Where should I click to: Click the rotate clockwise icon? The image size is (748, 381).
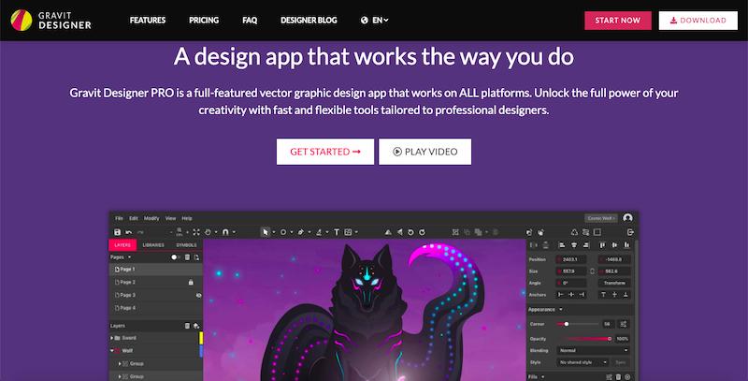pyautogui.click(x=423, y=232)
